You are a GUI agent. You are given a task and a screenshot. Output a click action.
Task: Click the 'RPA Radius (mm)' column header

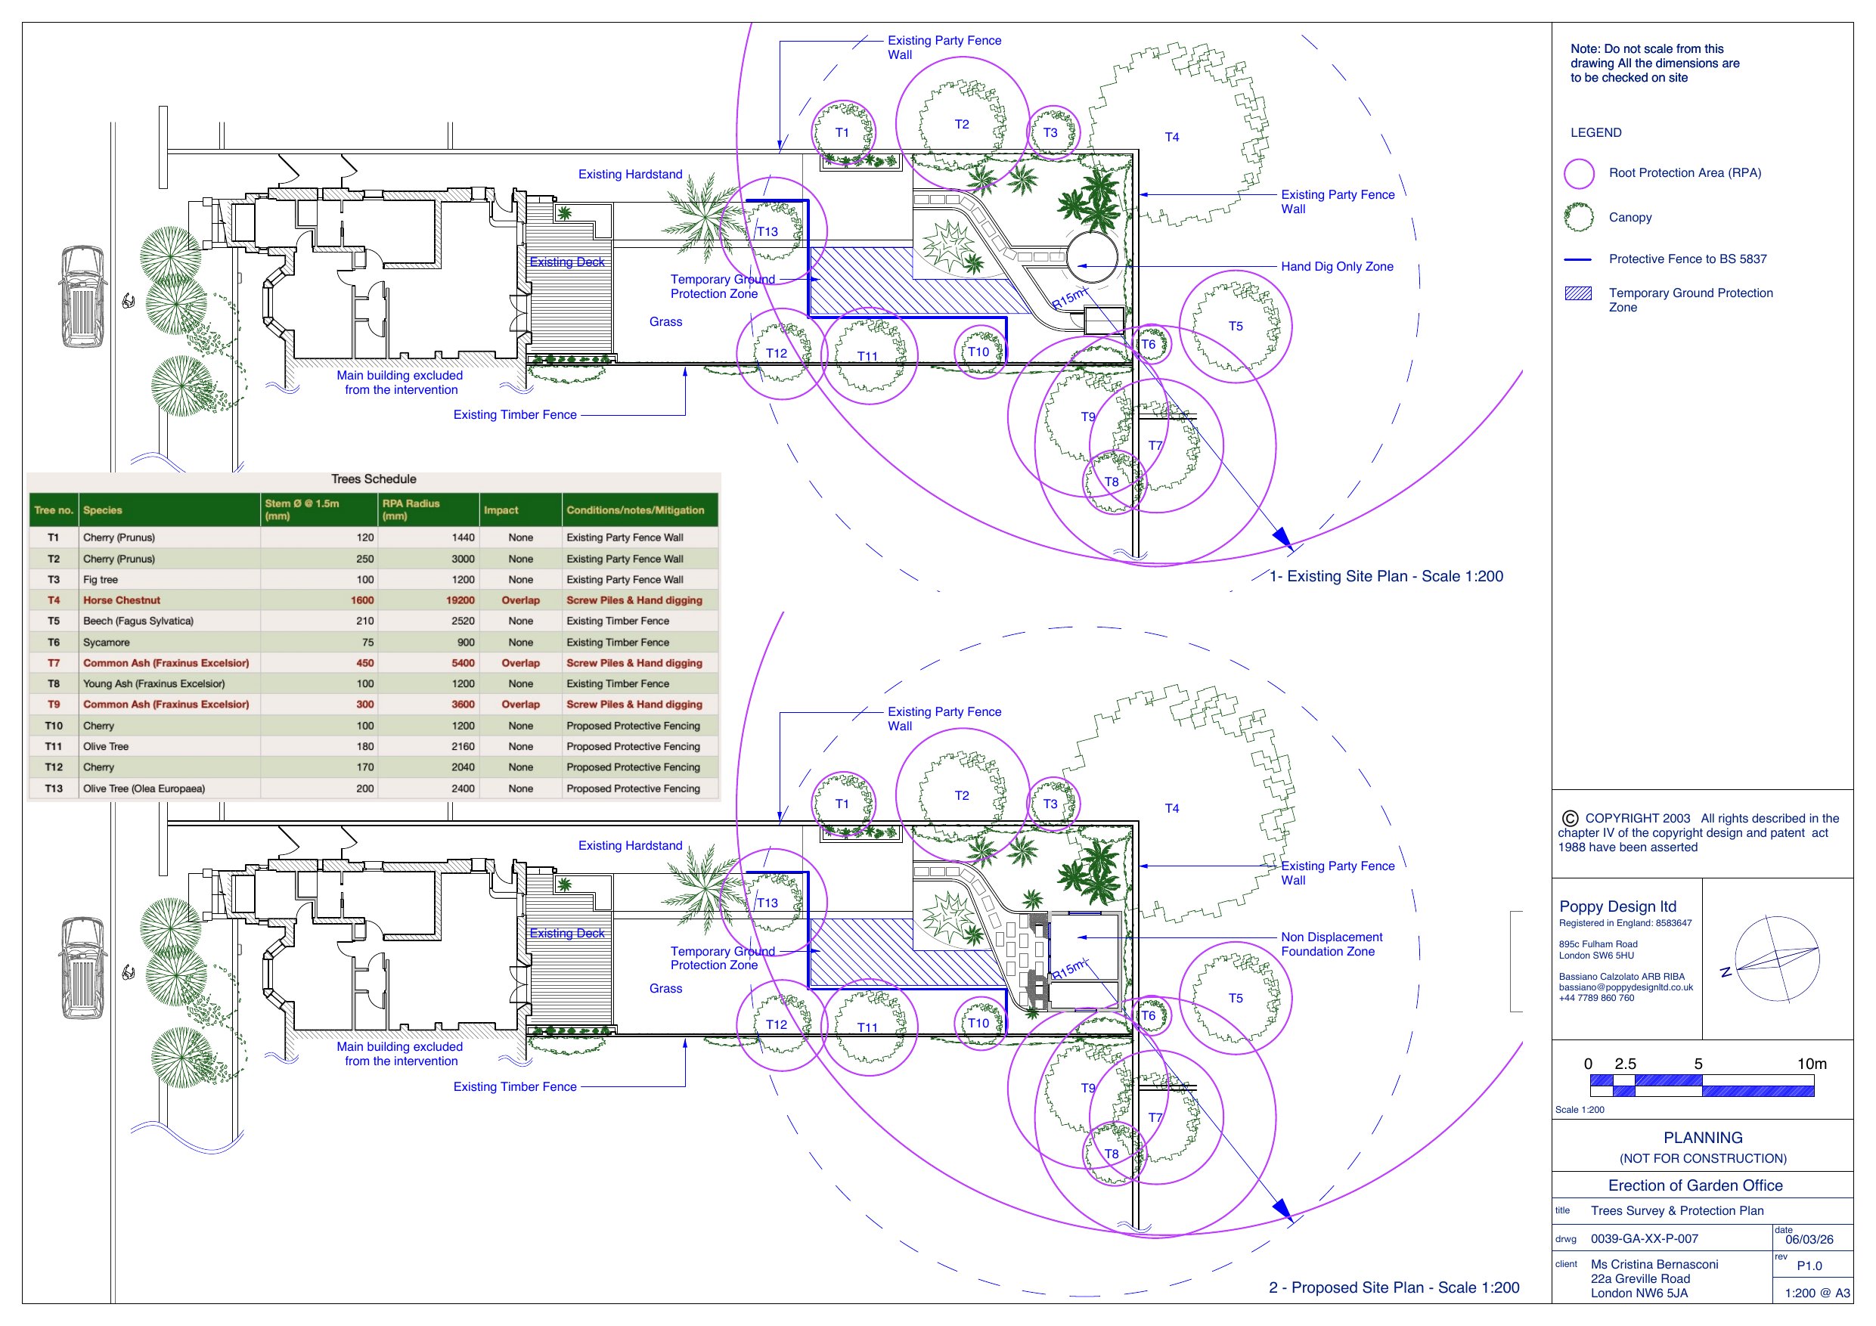411,510
